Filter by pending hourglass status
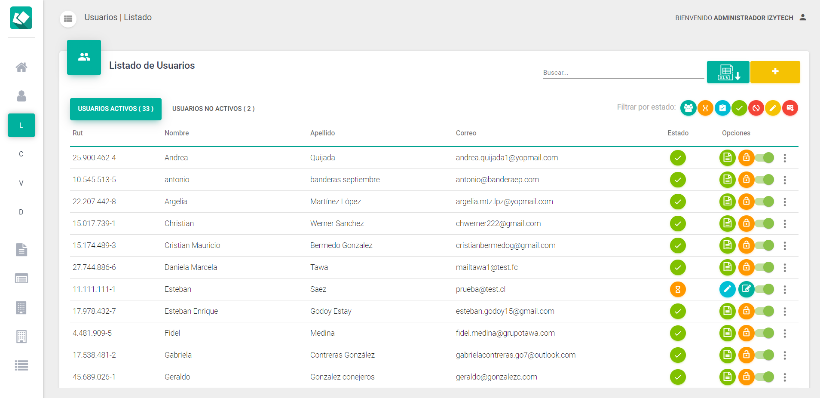 click(x=705, y=108)
